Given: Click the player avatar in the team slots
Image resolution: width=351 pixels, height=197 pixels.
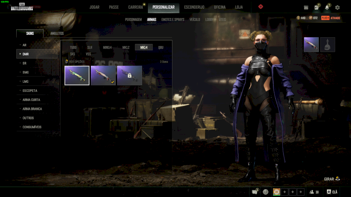Looking at the screenshot, I should tap(276, 192).
